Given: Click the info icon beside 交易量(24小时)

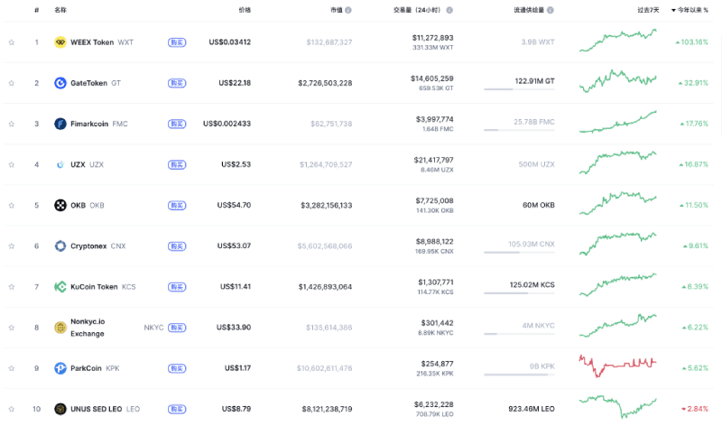Looking at the screenshot, I should click(x=449, y=10).
